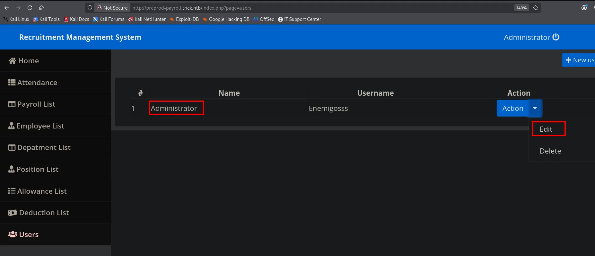This screenshot has width=595, height=256.
Task: Click the Enemigosss username cell
Action: pos(375,108)
